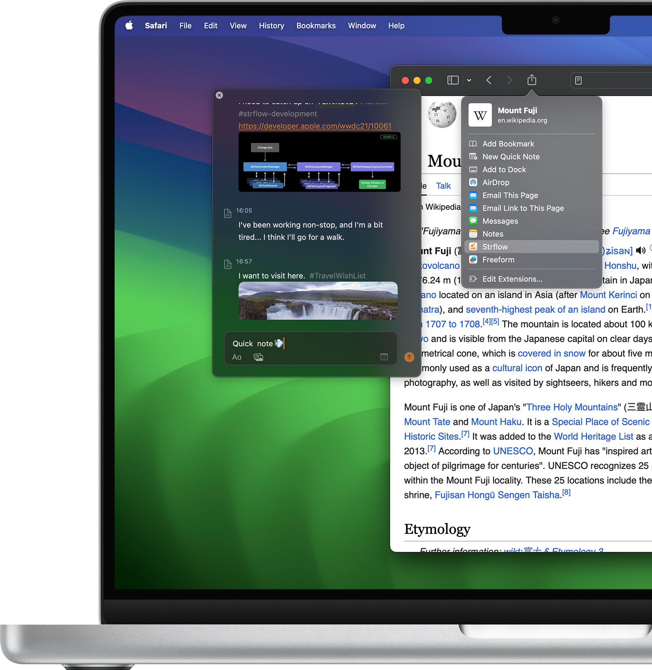
Task: Select Add Bookmark in share menu
Action: click(532, 144)
